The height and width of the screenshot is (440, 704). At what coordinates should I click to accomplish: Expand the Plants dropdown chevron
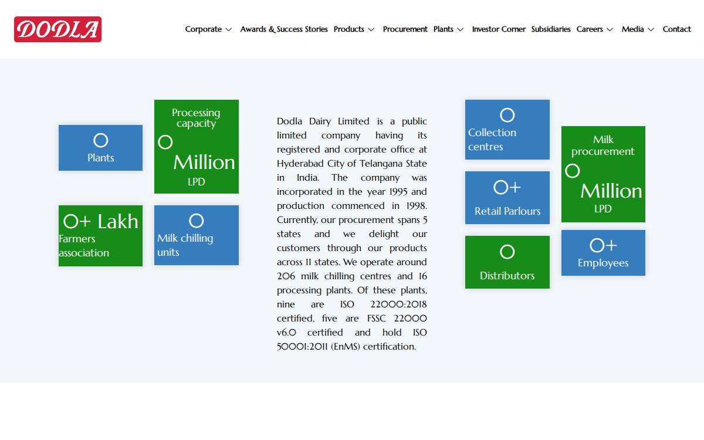tap(461, 29)
